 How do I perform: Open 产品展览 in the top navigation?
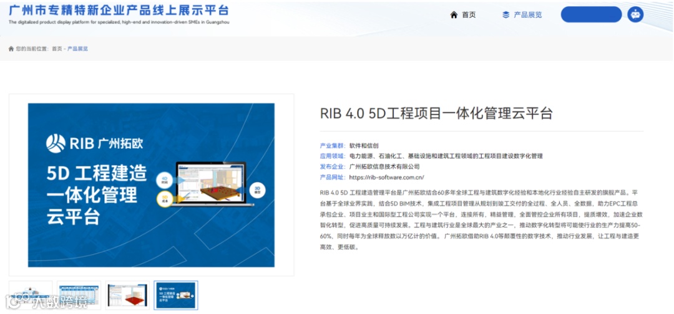pyautogui.click(x=528, y=15)
